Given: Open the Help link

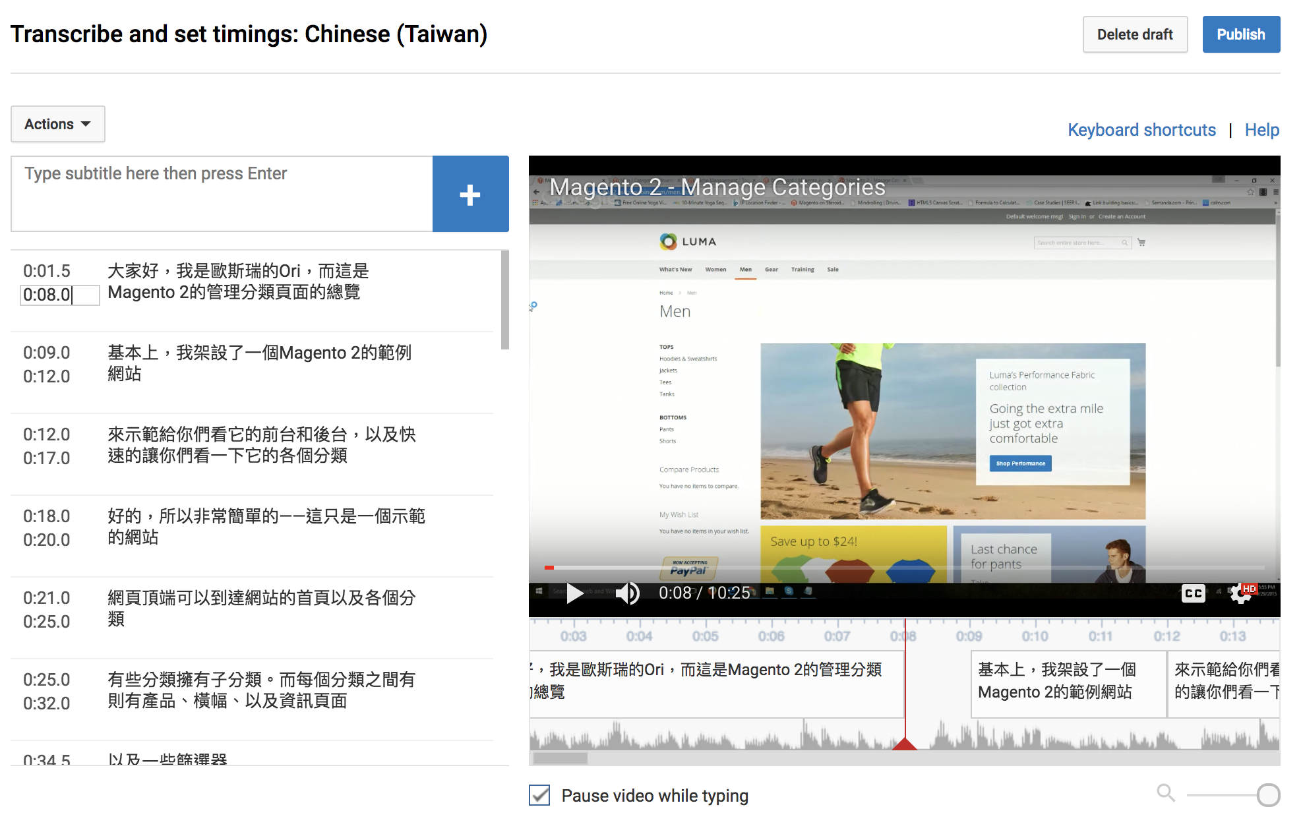Looking at the screenshot, I should (x=1262, y=130).
